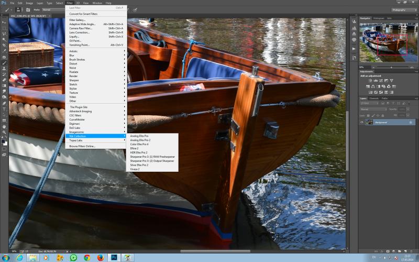Select the Pen tool
419x262 pixels.
point(4,103)
